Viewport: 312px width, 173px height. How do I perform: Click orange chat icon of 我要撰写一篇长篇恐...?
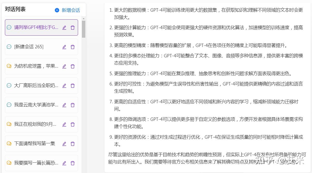tap(9, 163)
